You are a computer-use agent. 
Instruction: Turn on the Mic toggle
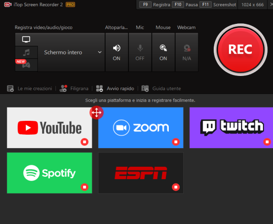pyautogui.click(x=140, y=53)
